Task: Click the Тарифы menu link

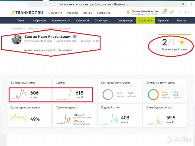Action: coord(87,13)
